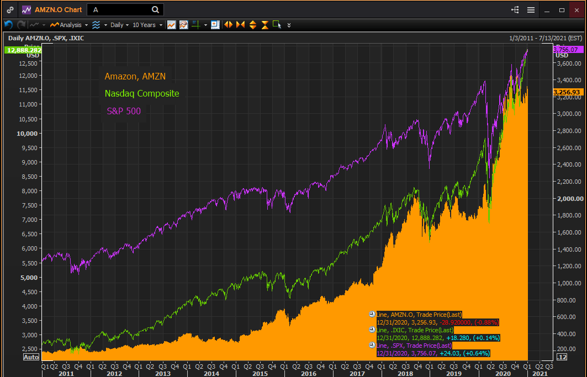587x377 pixels.
Task: Click the 2,000.00 label on the right axis
Action: point(570,199)
